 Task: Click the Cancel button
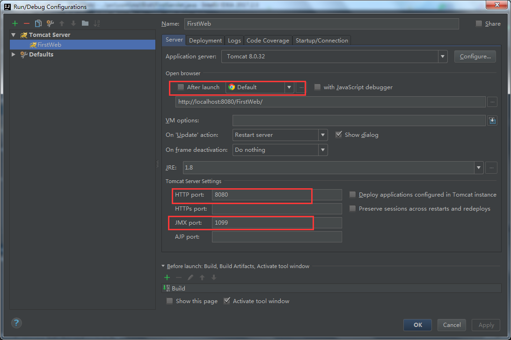[452, 325]
